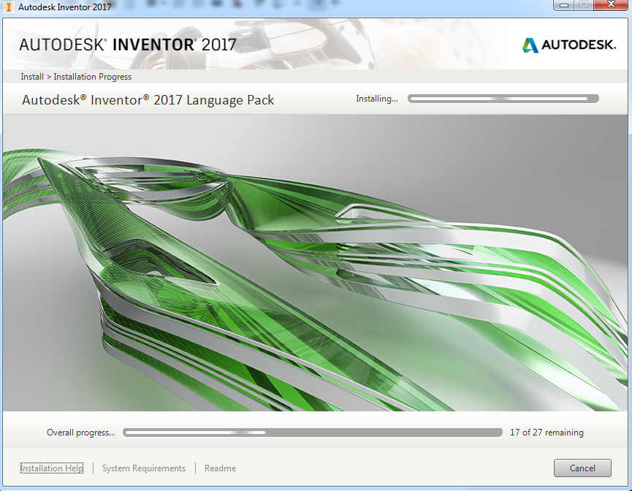Minimize the Autodesk Inventor 2017 window

point(564,5)
